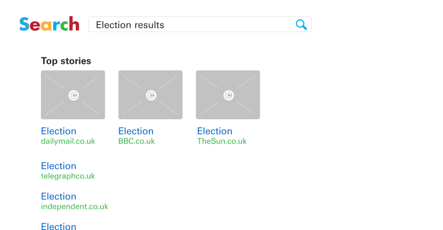Open the Election headline above TheSun.co.uk
The width and height of the screenshot is (443, 230).
coord(214,131)
